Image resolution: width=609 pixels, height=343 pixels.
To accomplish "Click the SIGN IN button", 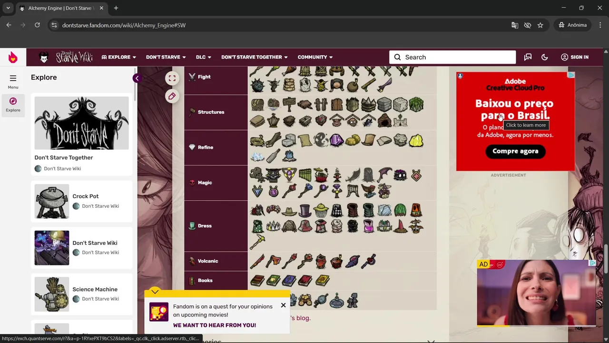I will pyautogui.click(x=575, y=57).
